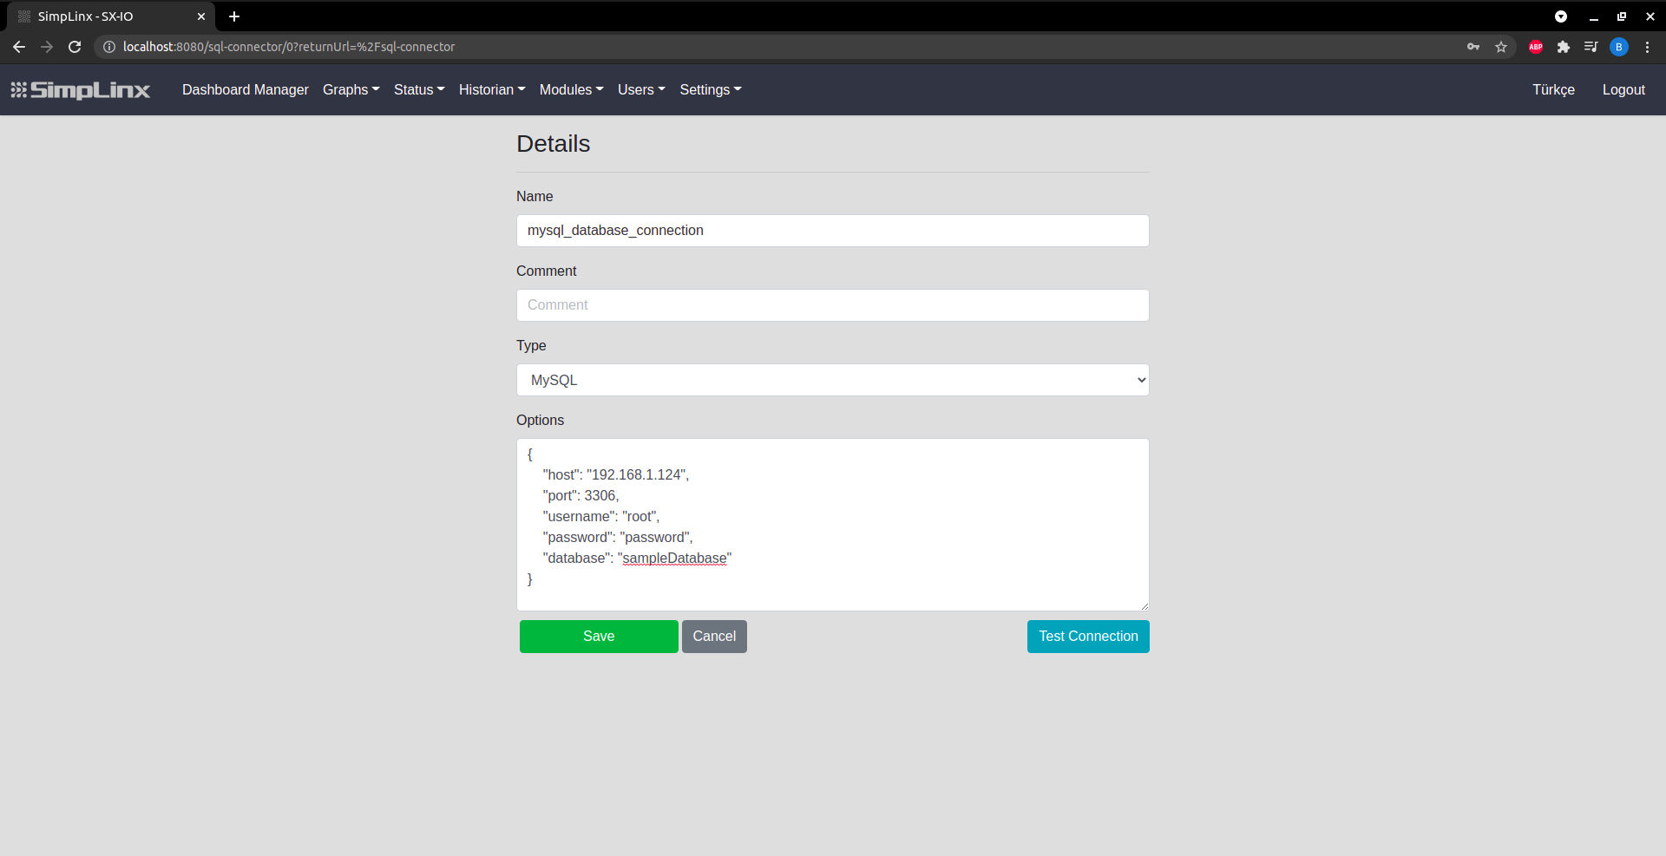Click the SimpLinx logo
Image resolution: width=1666 pixels, height=856 pixels.
(80, 90)
